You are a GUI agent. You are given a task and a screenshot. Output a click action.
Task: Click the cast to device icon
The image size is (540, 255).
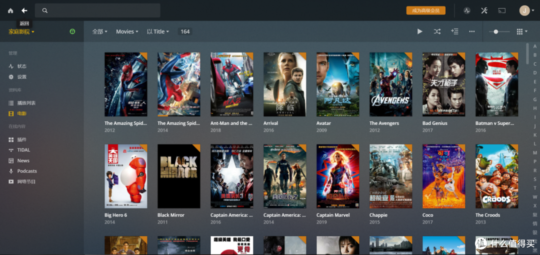pyautogui.click(x=502, y=10)
